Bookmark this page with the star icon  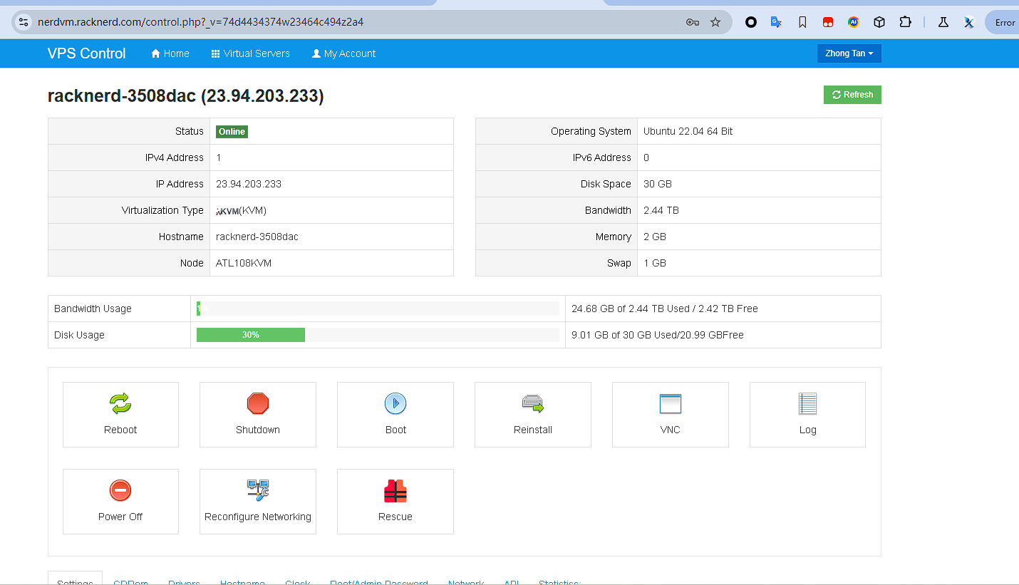(x=715, y=22)
